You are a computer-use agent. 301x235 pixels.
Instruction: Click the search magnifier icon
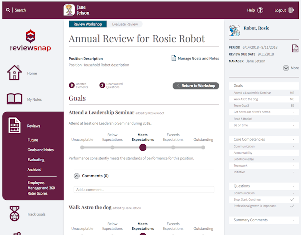point(8,10)
